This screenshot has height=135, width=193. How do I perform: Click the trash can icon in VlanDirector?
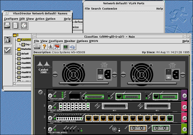8,40
